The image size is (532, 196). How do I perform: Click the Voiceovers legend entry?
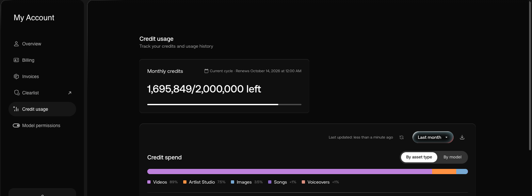[x=320, y=182]
